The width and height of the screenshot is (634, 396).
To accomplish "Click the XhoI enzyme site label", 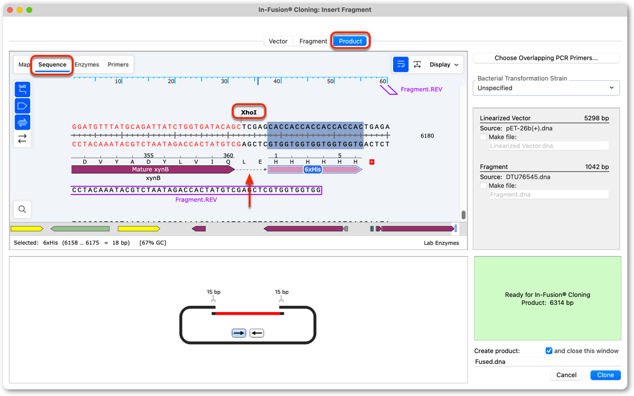I will point(249,112).
